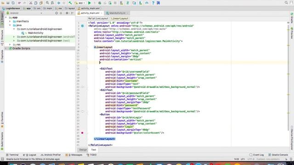Click the Replace toolbar icon
The width and height of the screenshot is (294, 165).
(52, 3)
